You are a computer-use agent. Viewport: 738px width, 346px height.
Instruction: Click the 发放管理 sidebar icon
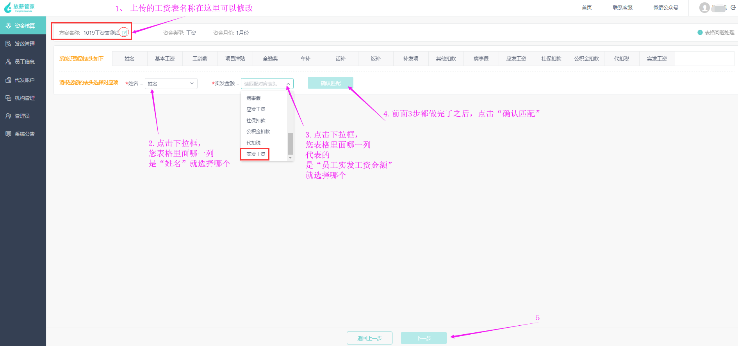pos(8,44)
